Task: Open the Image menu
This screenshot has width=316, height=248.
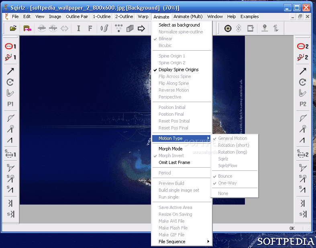Action: pyautogui.click(x=55, y=16)
